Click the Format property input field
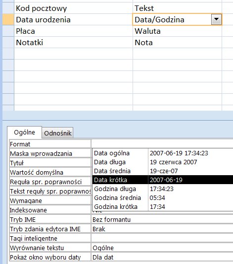 pyautogui.click(x=162, y=144)
